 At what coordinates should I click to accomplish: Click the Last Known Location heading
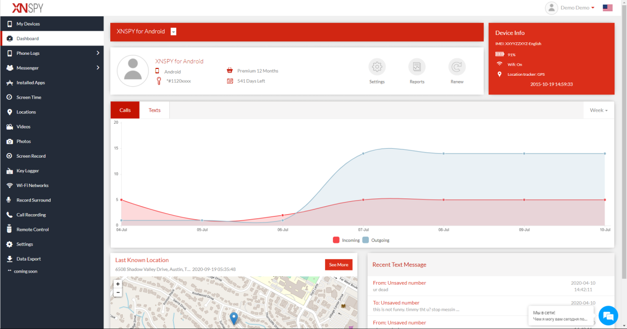point(142,260)
